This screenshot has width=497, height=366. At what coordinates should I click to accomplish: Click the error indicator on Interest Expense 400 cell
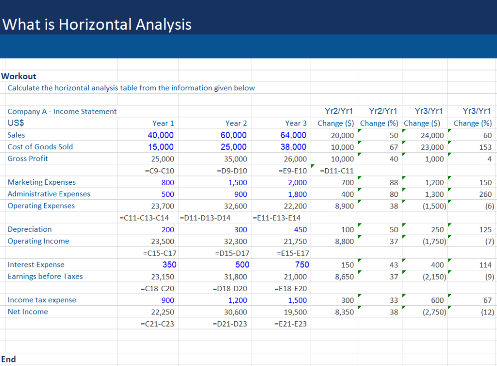pyautogui.click(x=405, y=261)
